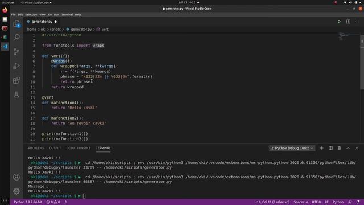
Task: Open system tray status menu
Action: pos(352,2)
